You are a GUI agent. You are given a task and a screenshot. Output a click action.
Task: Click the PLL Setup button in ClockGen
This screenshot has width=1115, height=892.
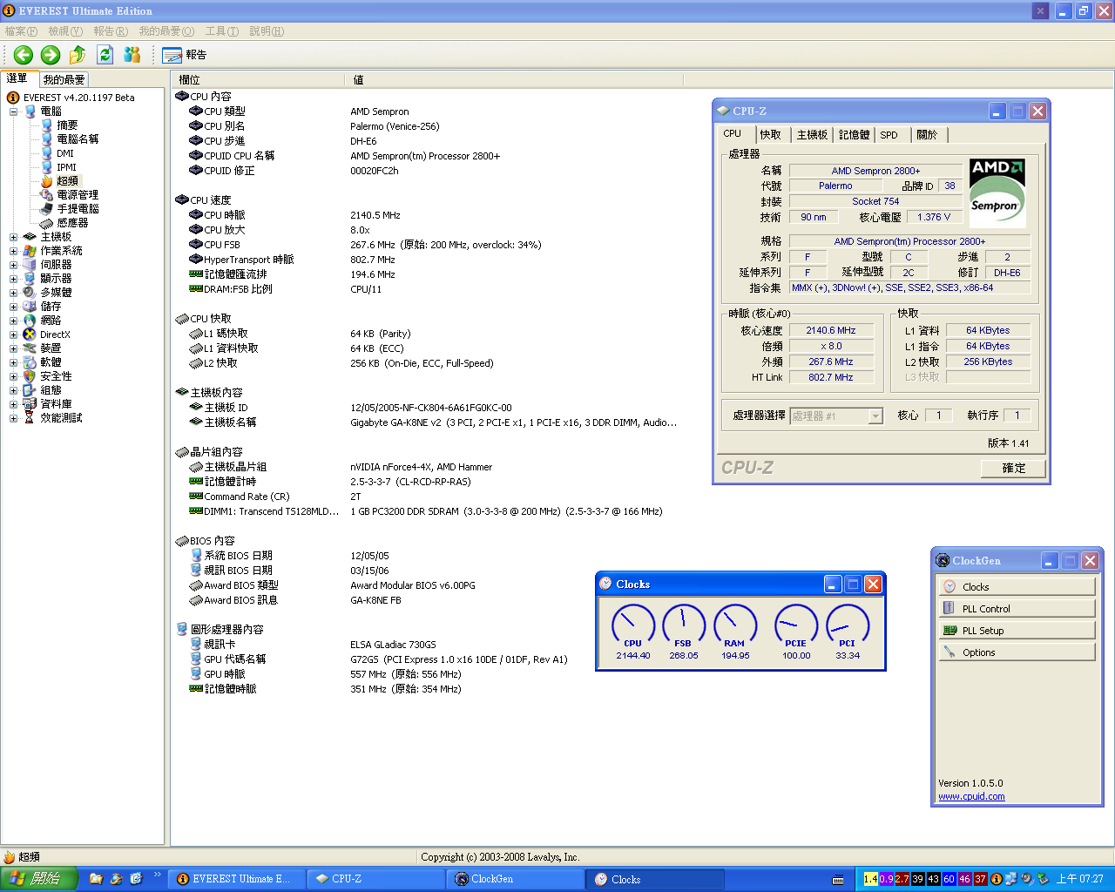coord(1017,631)
